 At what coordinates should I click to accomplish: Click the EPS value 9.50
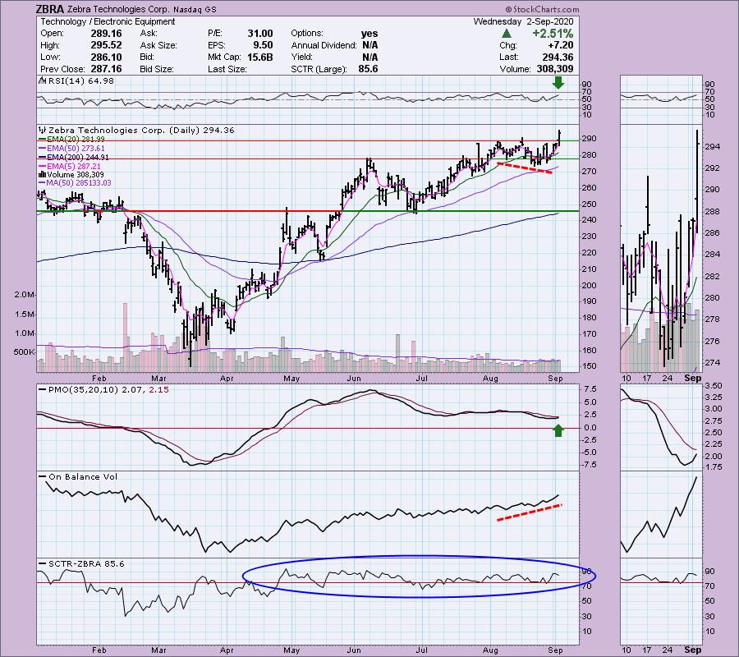click(x=263, y=45)
